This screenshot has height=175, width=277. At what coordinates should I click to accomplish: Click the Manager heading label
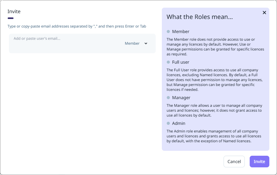tap(181, 98)
